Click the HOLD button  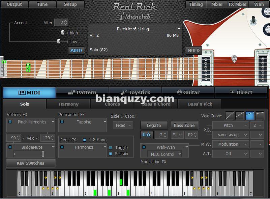pos(194,51)
